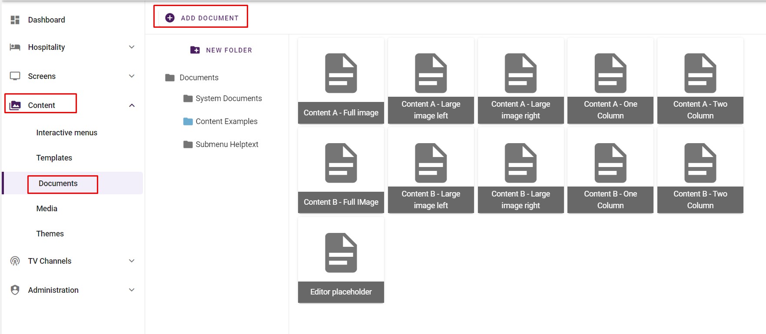This screenshot has height=334, width=766.
Task: Expand the Hospitality menu chevron
Action: (132, 47)
